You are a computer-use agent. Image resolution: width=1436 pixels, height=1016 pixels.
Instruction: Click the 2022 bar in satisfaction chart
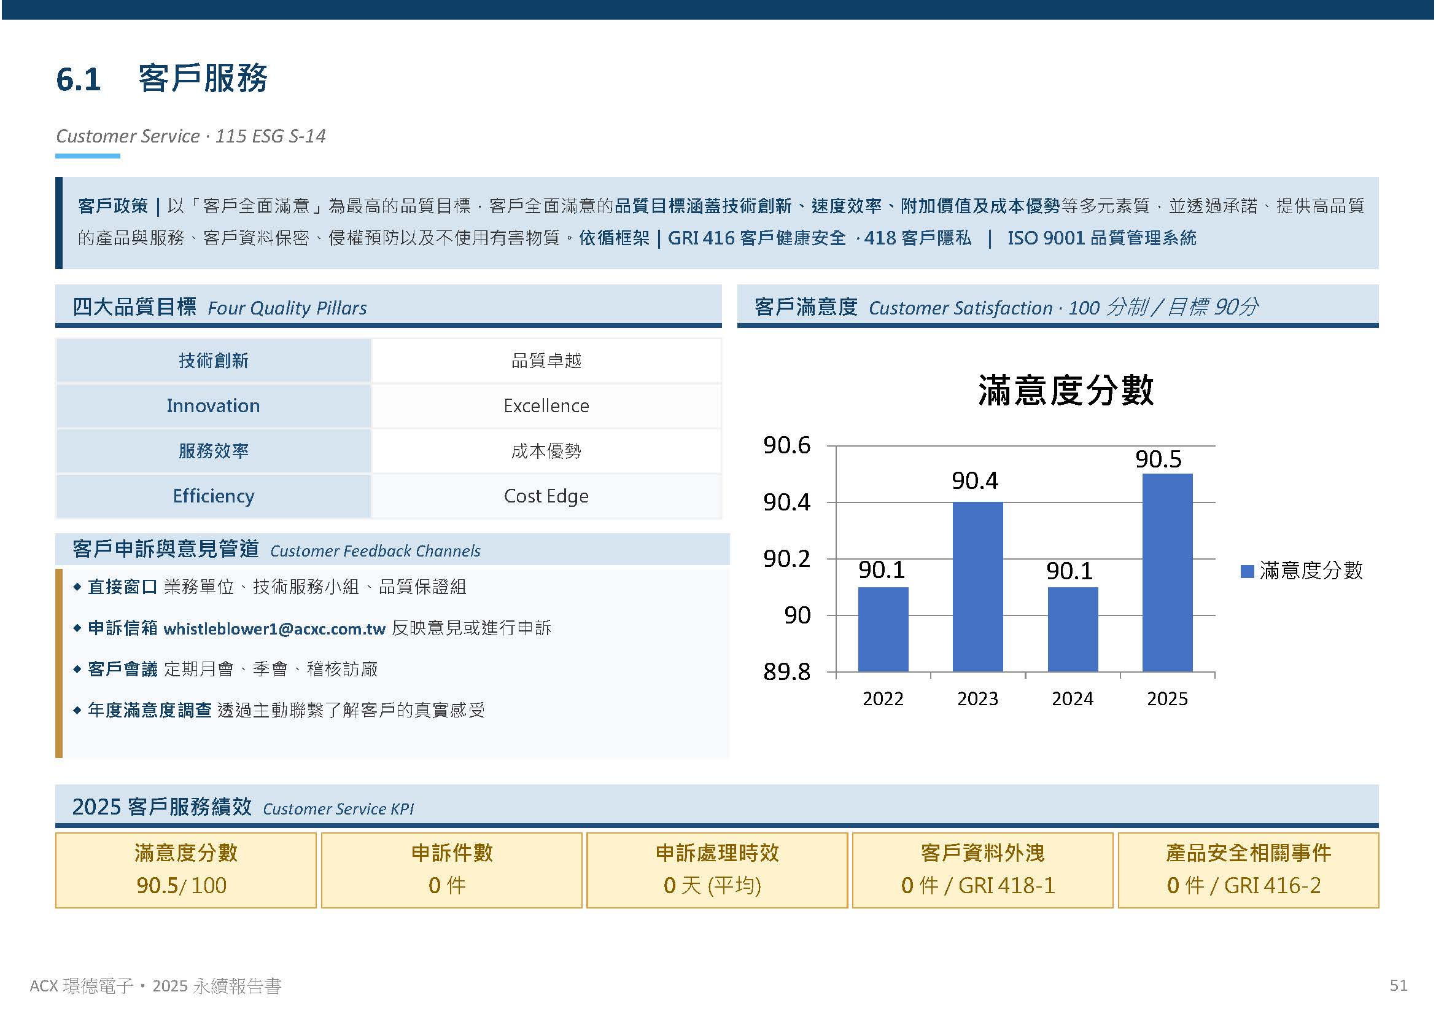coord(883,630)
